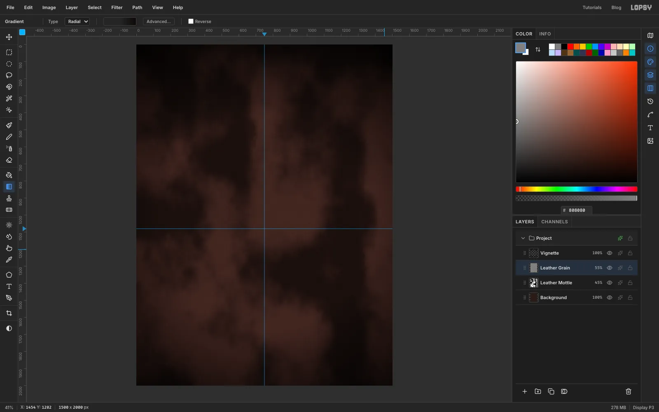This screenshot has width=659, height=412.
Task: Select the Clone Stamp tool
Action: (9, 198)
